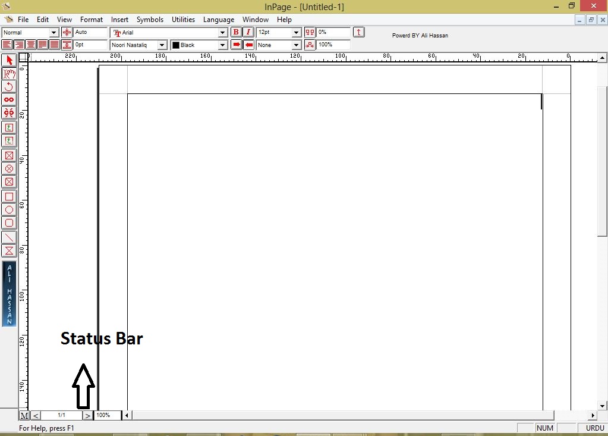Open the Arial font dropdown

point(222,32)
